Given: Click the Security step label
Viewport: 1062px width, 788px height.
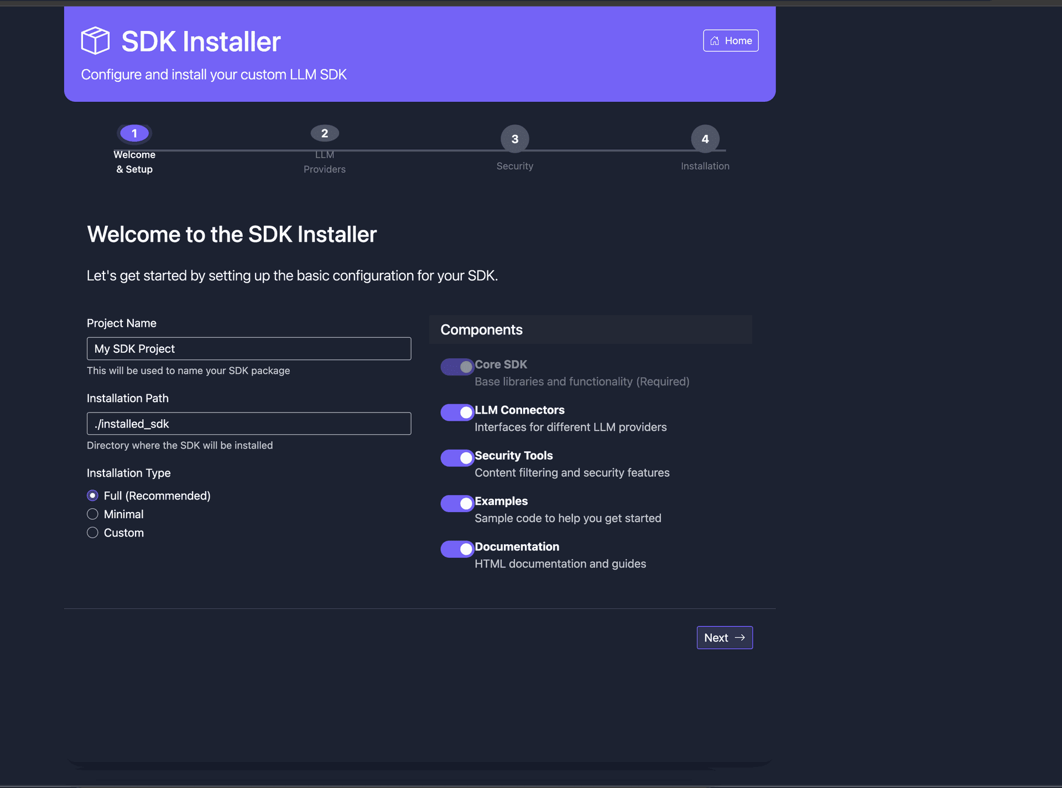Looking at the screenshot, I should (514, 166).
